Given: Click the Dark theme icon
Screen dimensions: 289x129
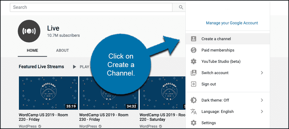Looking at the screenshot, I should point(194,100).
